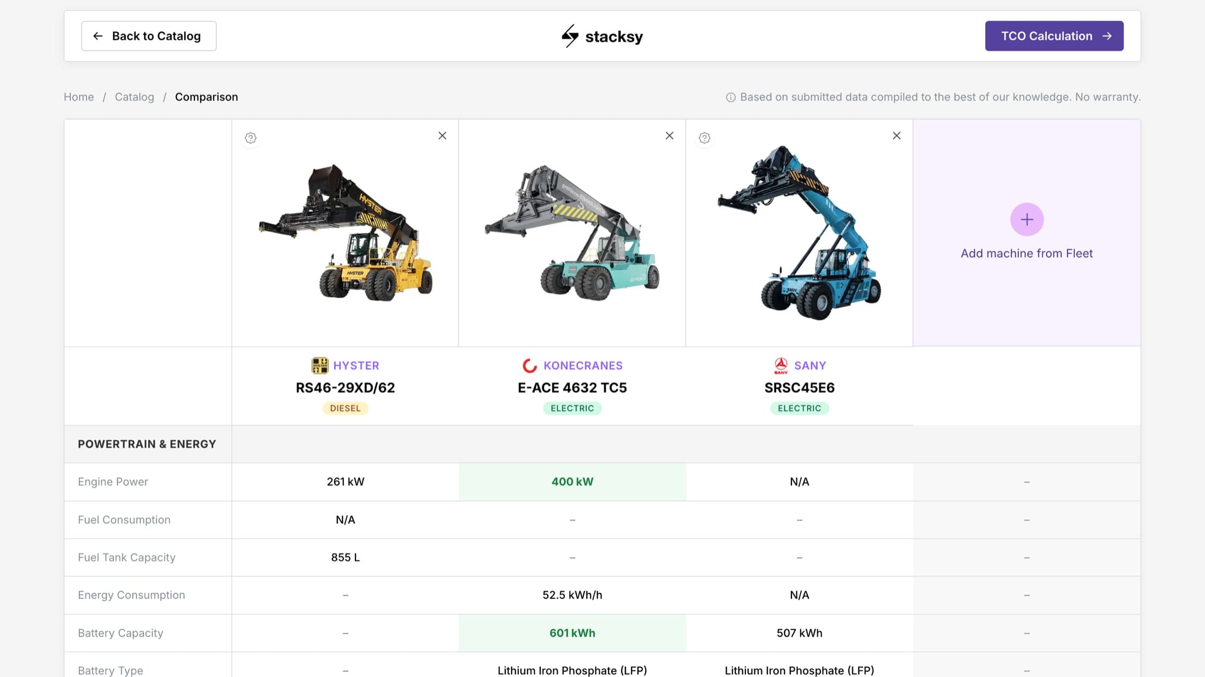1205x677 pixels.
Task: Remove the Hyster RS46-29XD/62 from comparison
Action: [x=442, y=136]
